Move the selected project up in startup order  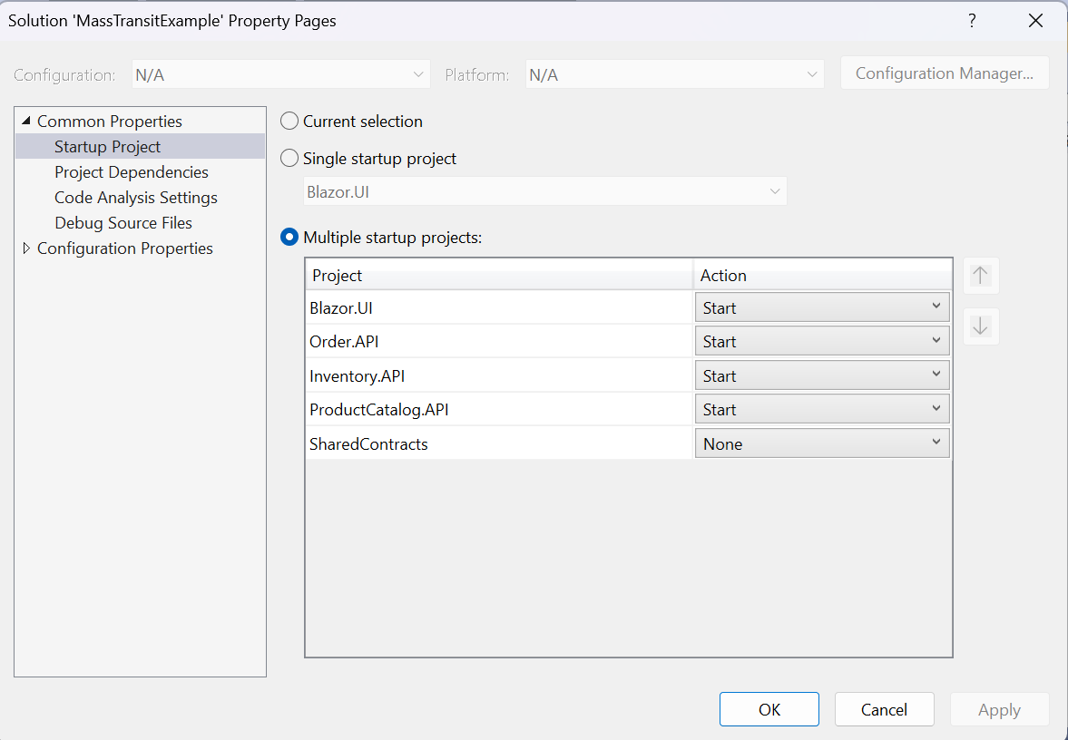[x=981, y=276]
